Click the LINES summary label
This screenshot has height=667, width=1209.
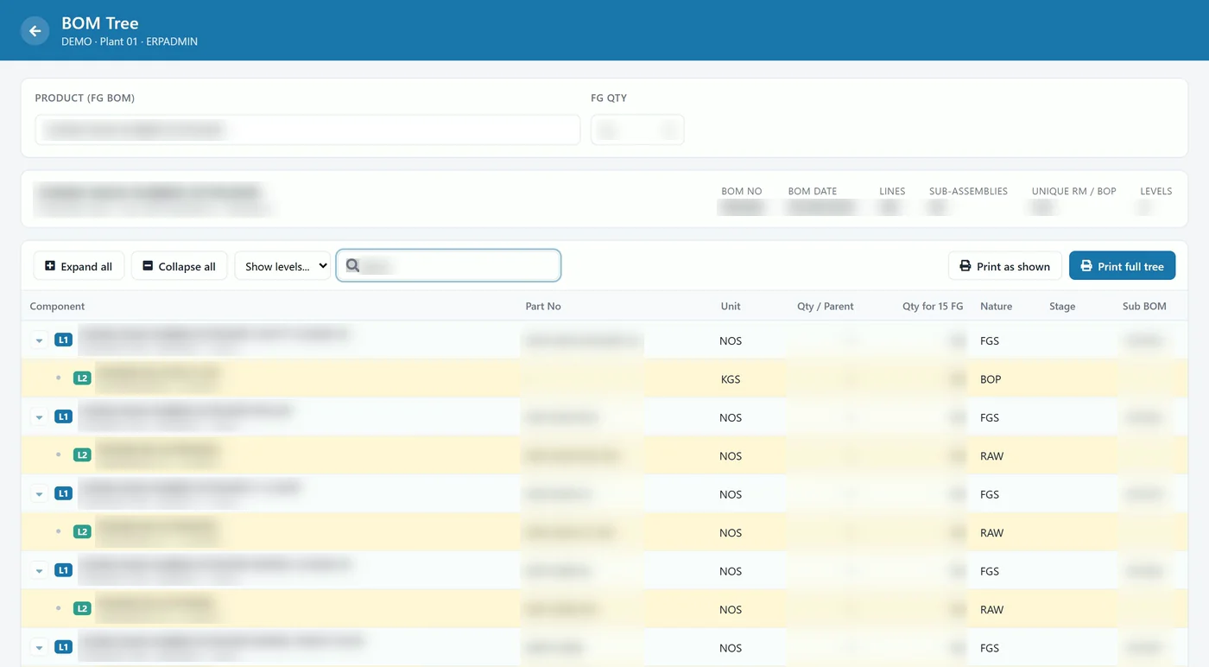892,191
